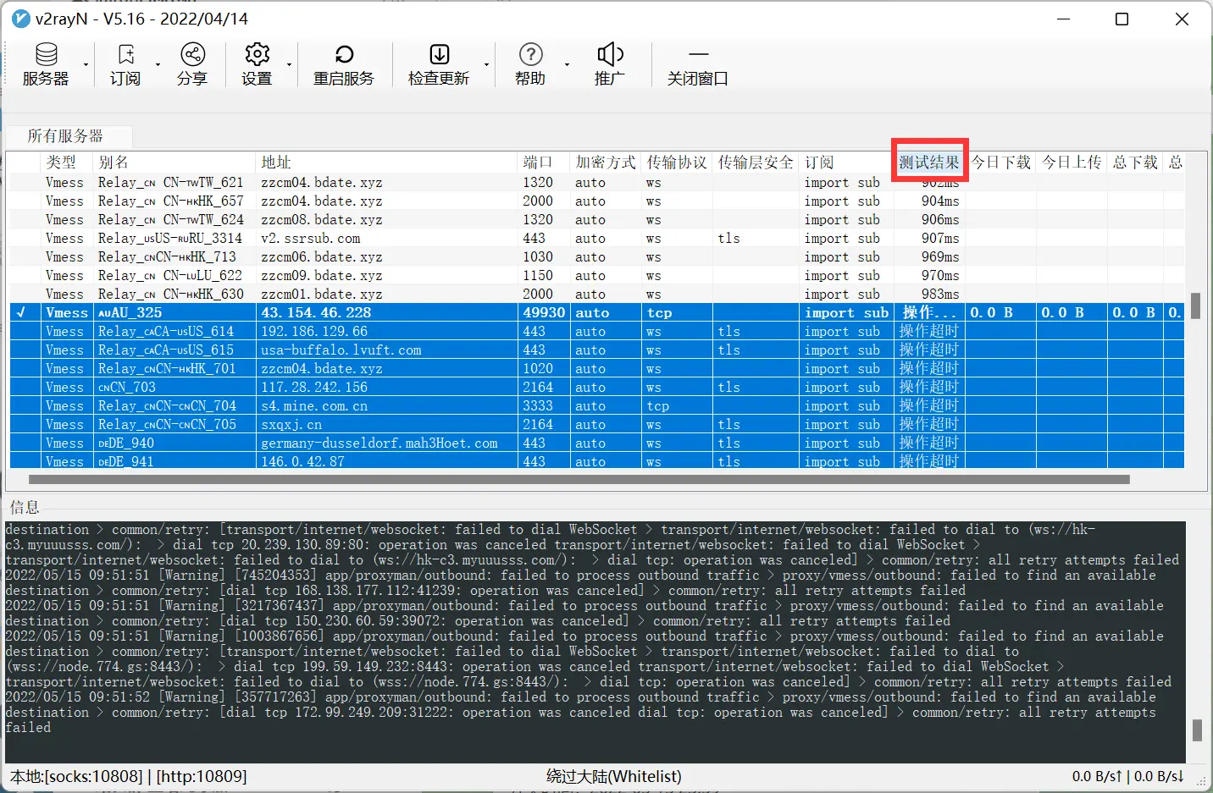Click address usa-buffalo.lvuft.com
Viewport: 1213px width, 793px height.
(341, 350)
